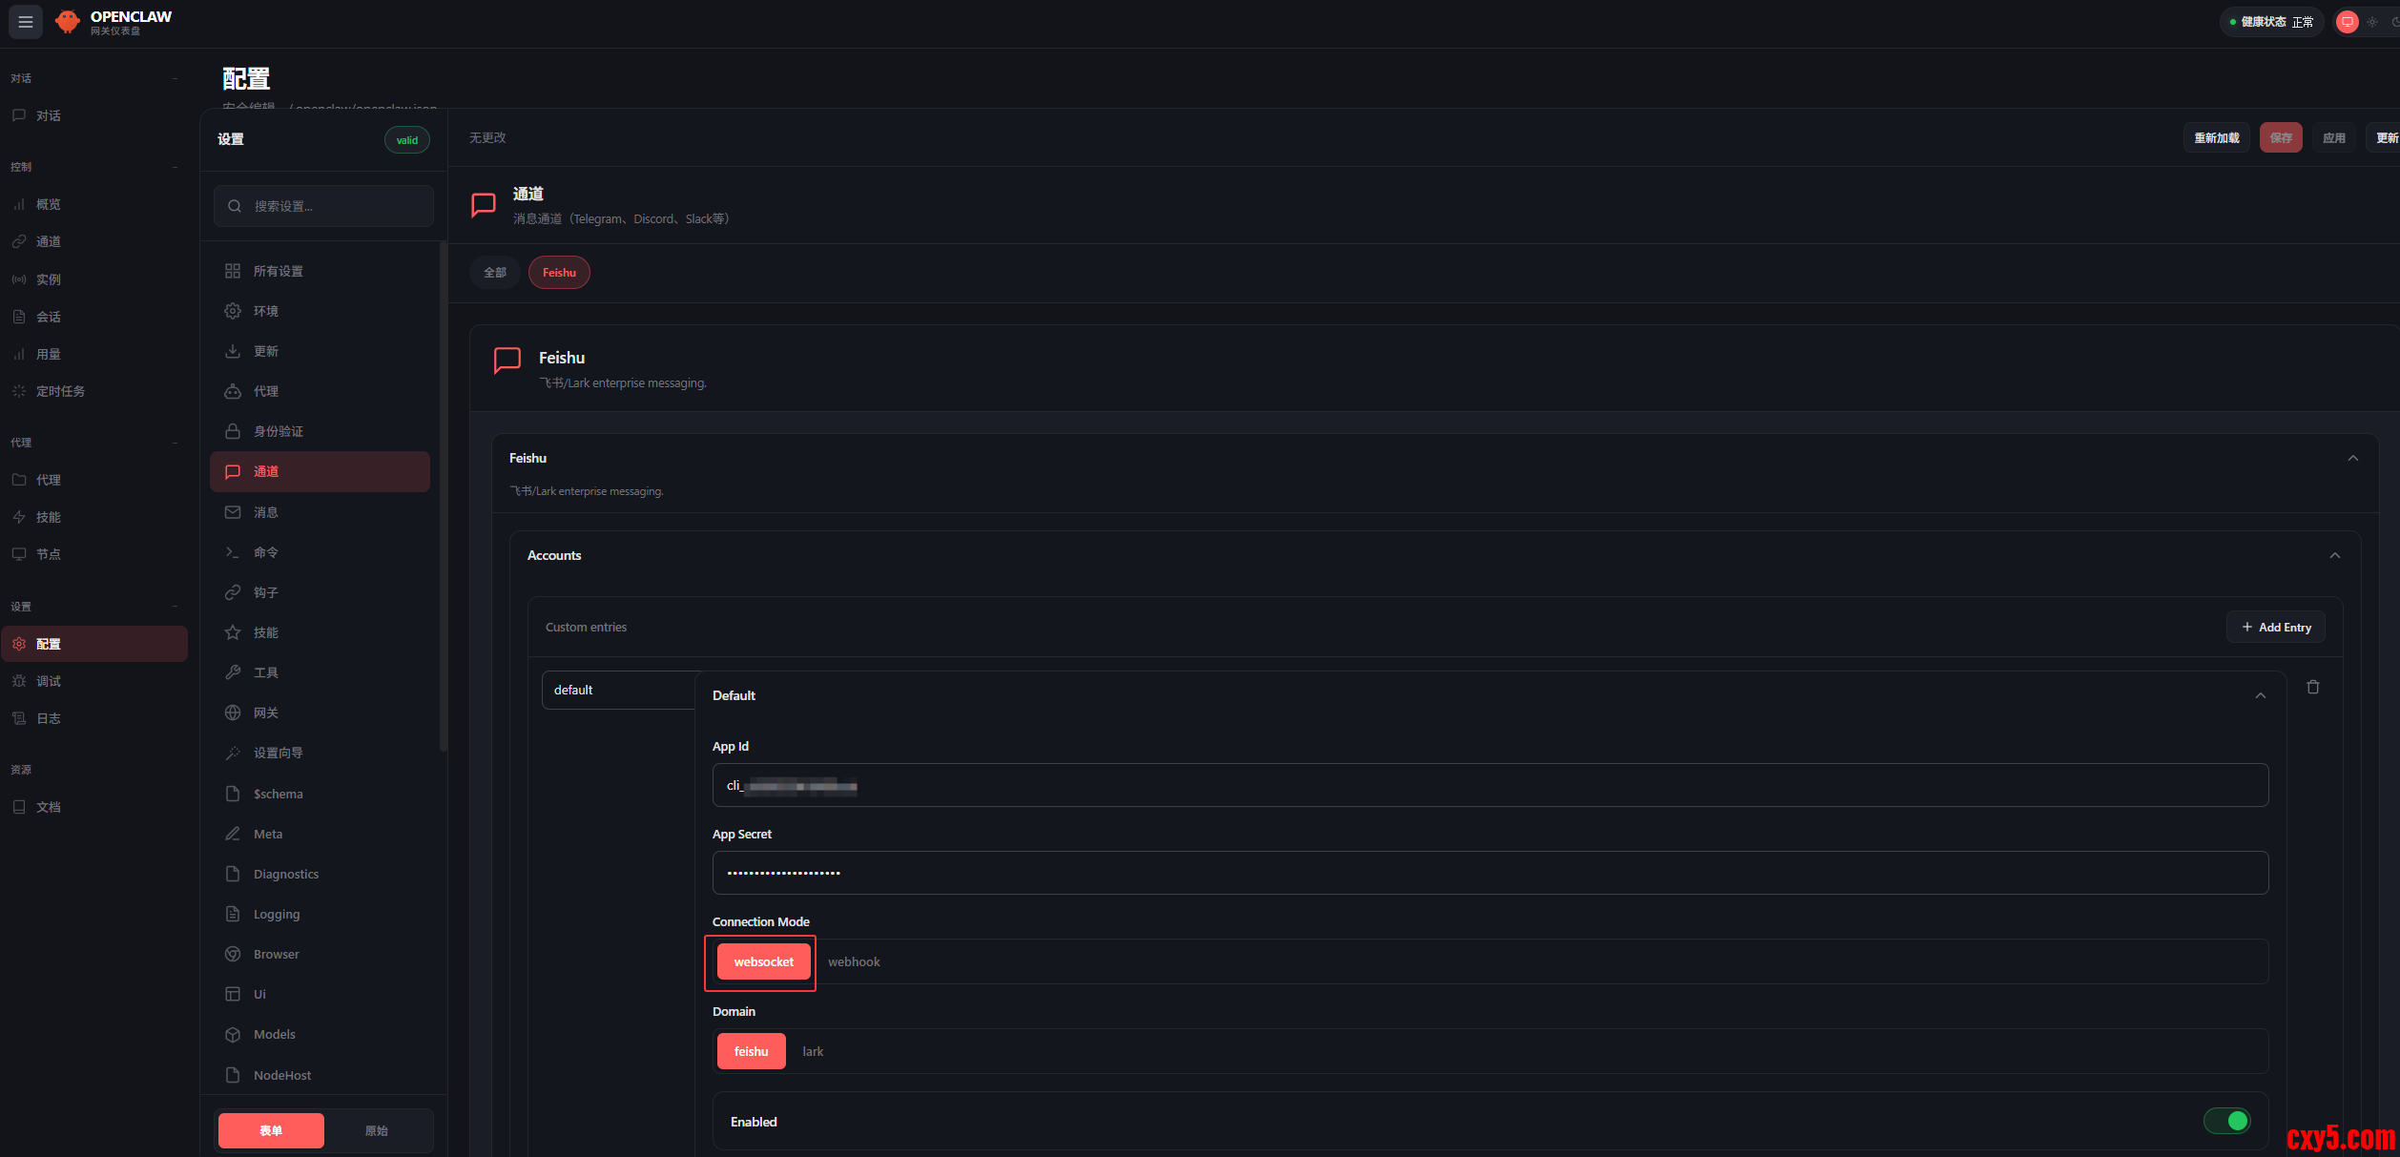Select lark as the domain
The image size is (2400, 1157).
813,1051
